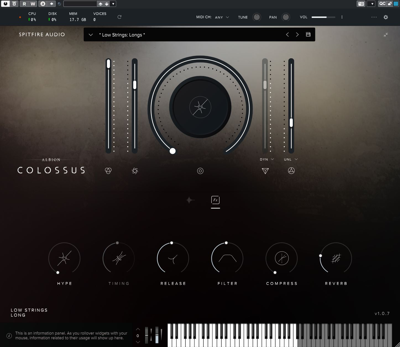Viewport: 400px width, 347px height.
Task: Click the aperture swirl icon below second slider
Action: click(135, 171)
